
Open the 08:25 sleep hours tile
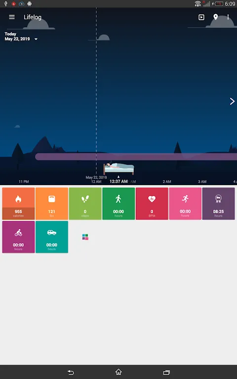[x=218, y=203]
